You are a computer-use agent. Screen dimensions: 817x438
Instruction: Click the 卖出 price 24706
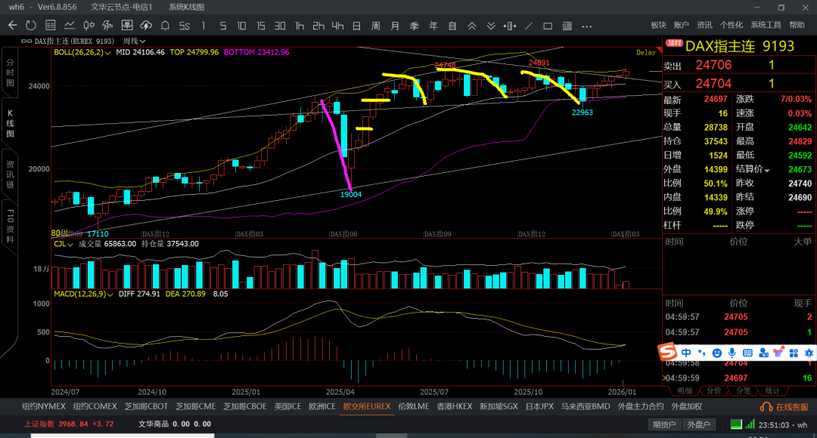pos(714,65)
